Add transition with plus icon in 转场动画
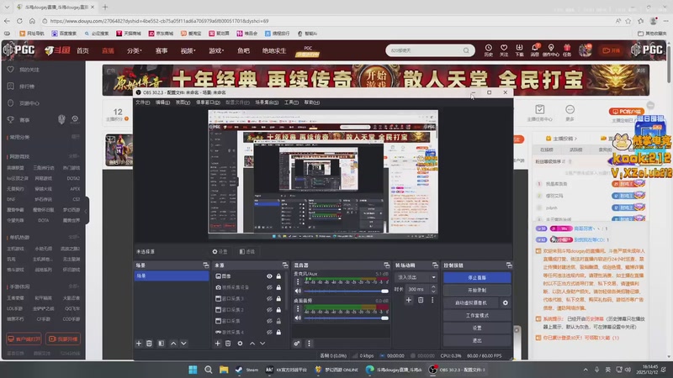 click(x=409, y=300)
